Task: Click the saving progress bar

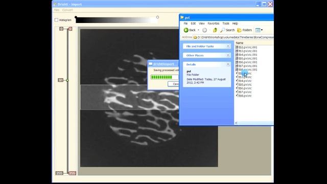Action: (x=165, y=77)
